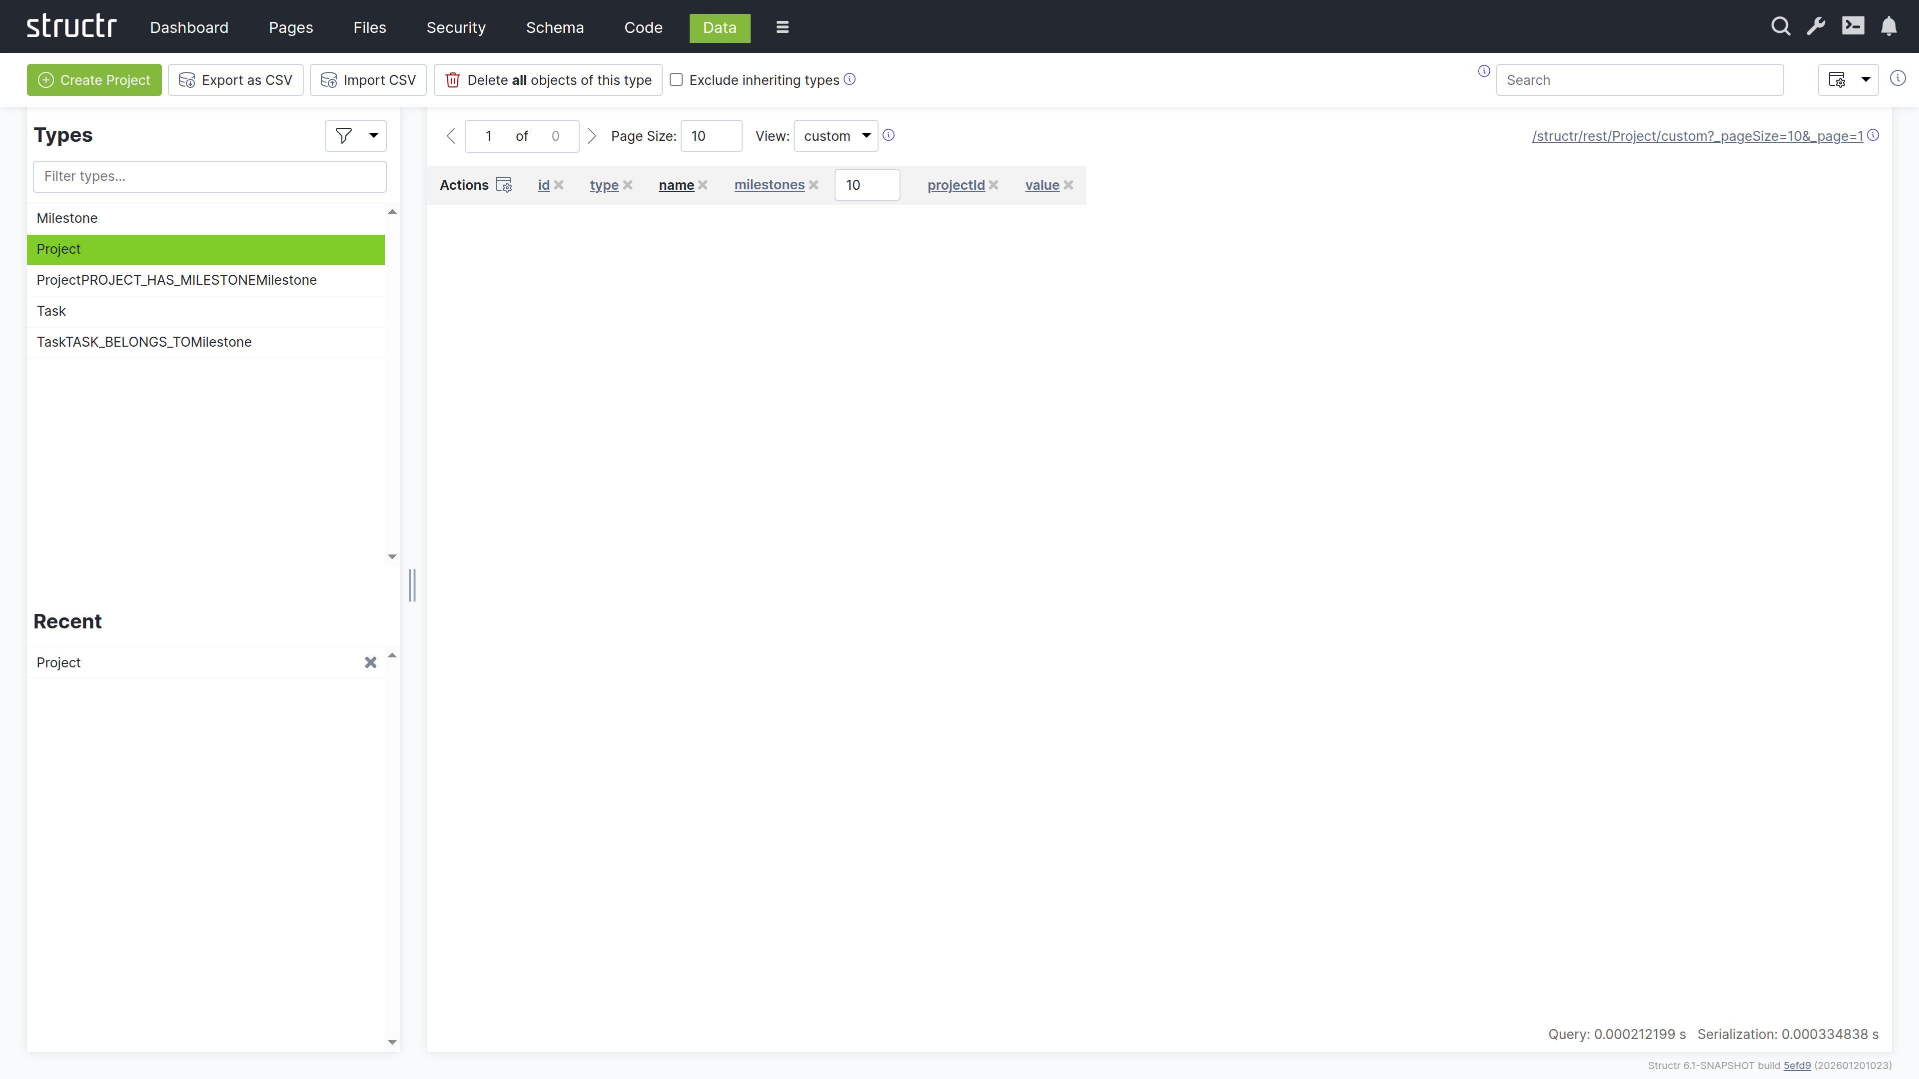
Task: Click the filter funnel icon in Types panel
Action: coord(343,135)
